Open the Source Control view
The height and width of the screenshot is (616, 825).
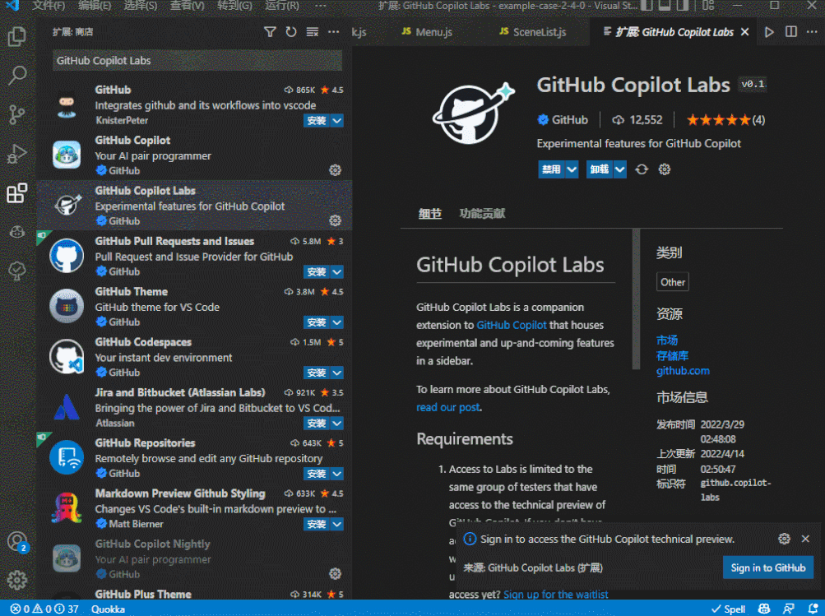[18, 115]
